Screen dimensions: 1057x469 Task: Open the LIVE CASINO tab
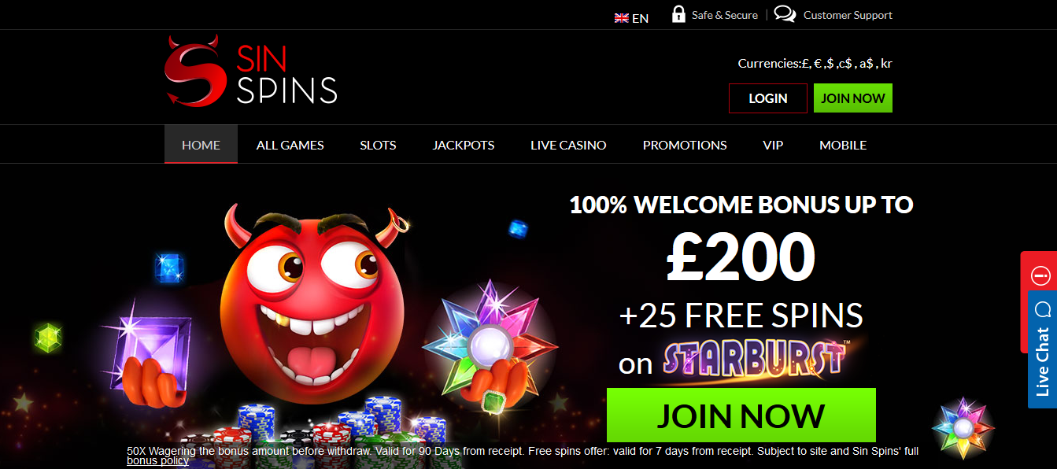[568, 145]
